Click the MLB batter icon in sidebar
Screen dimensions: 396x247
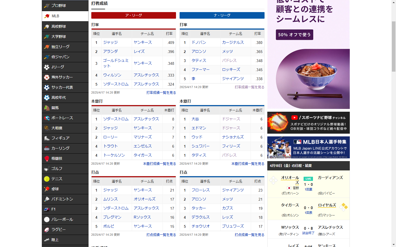tap(47, 16)
